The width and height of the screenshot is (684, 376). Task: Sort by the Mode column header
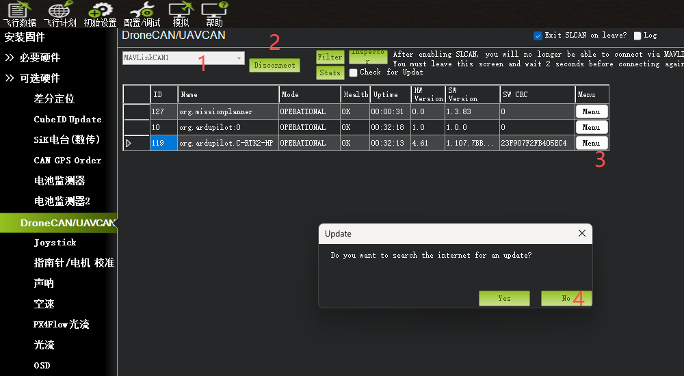point(309,94)
